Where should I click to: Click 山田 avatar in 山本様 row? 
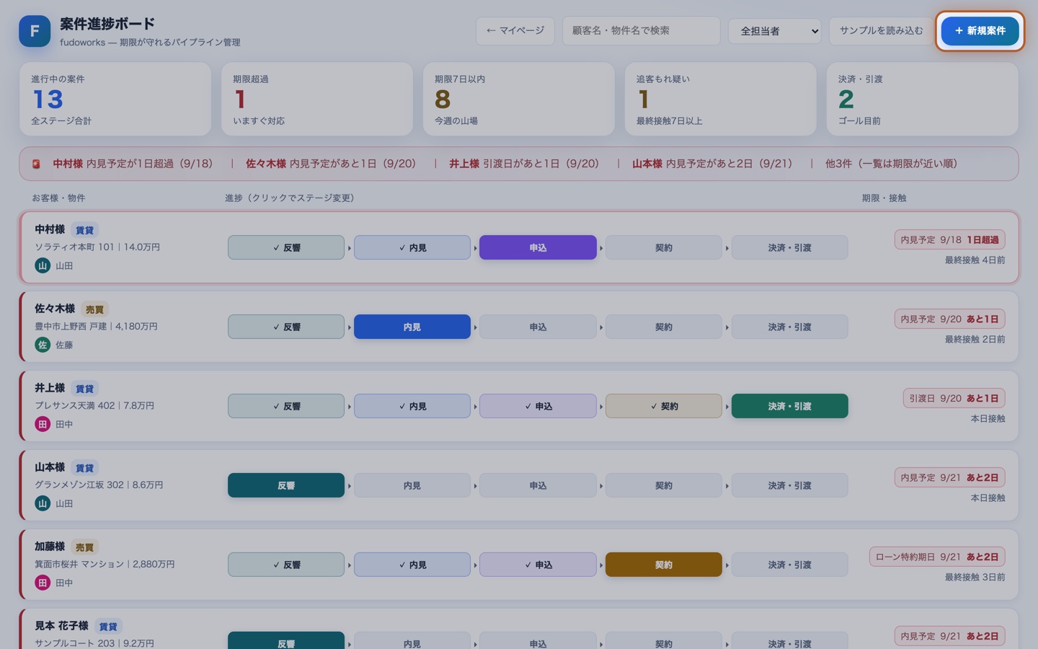[43, 503]
